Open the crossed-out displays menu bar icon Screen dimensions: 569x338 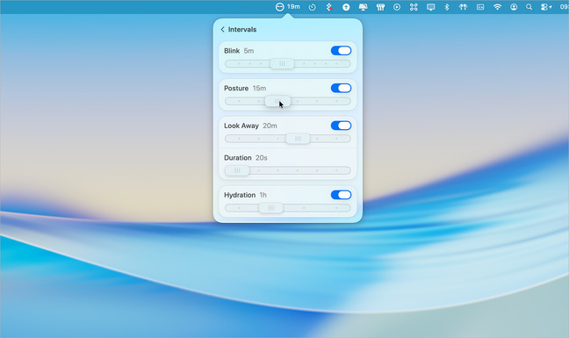click(363, 7)
